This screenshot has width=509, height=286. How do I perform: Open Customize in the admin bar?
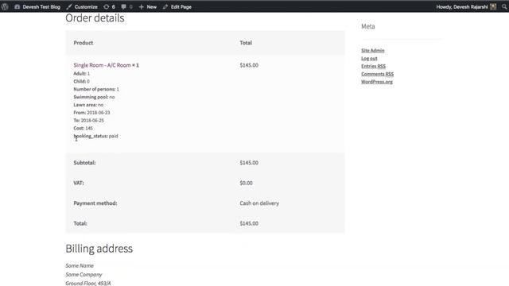pyautogui.click(x=82, y=7)
